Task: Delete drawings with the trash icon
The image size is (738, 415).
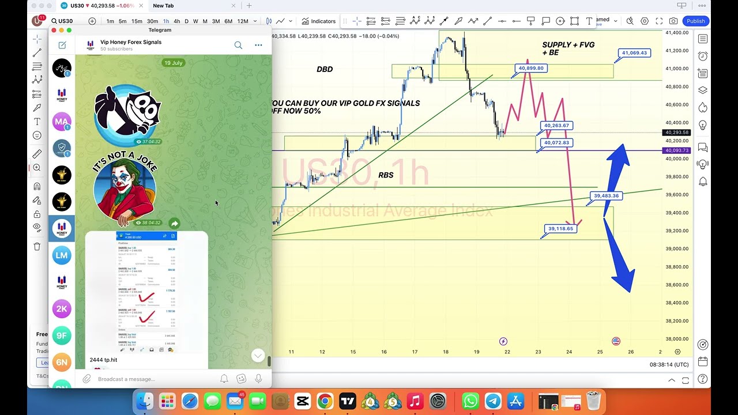Action: click(x=37, y=247)
